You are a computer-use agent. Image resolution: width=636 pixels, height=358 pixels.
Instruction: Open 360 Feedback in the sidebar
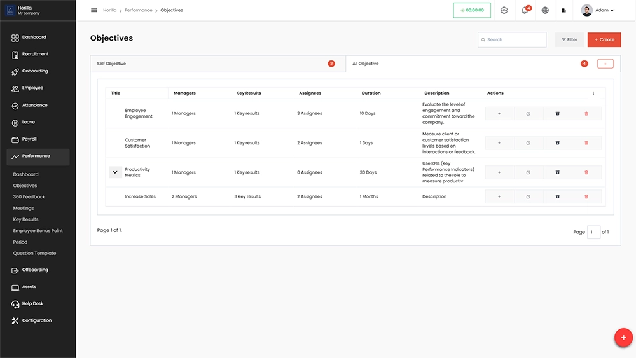tap(29, 197)
